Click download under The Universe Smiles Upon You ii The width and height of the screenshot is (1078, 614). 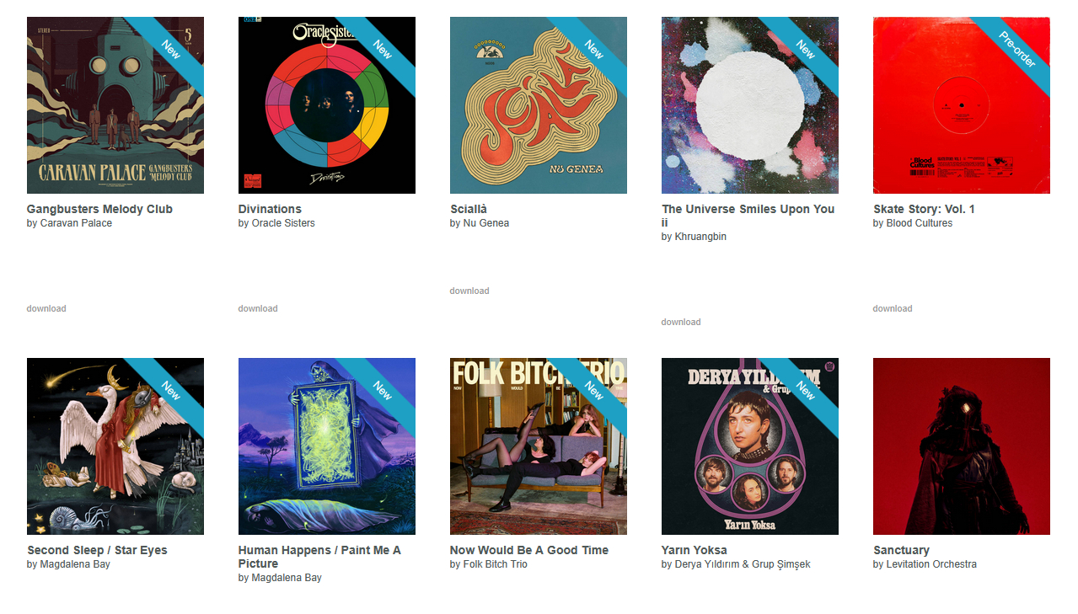pyautogui.click(x=681, y=322)
